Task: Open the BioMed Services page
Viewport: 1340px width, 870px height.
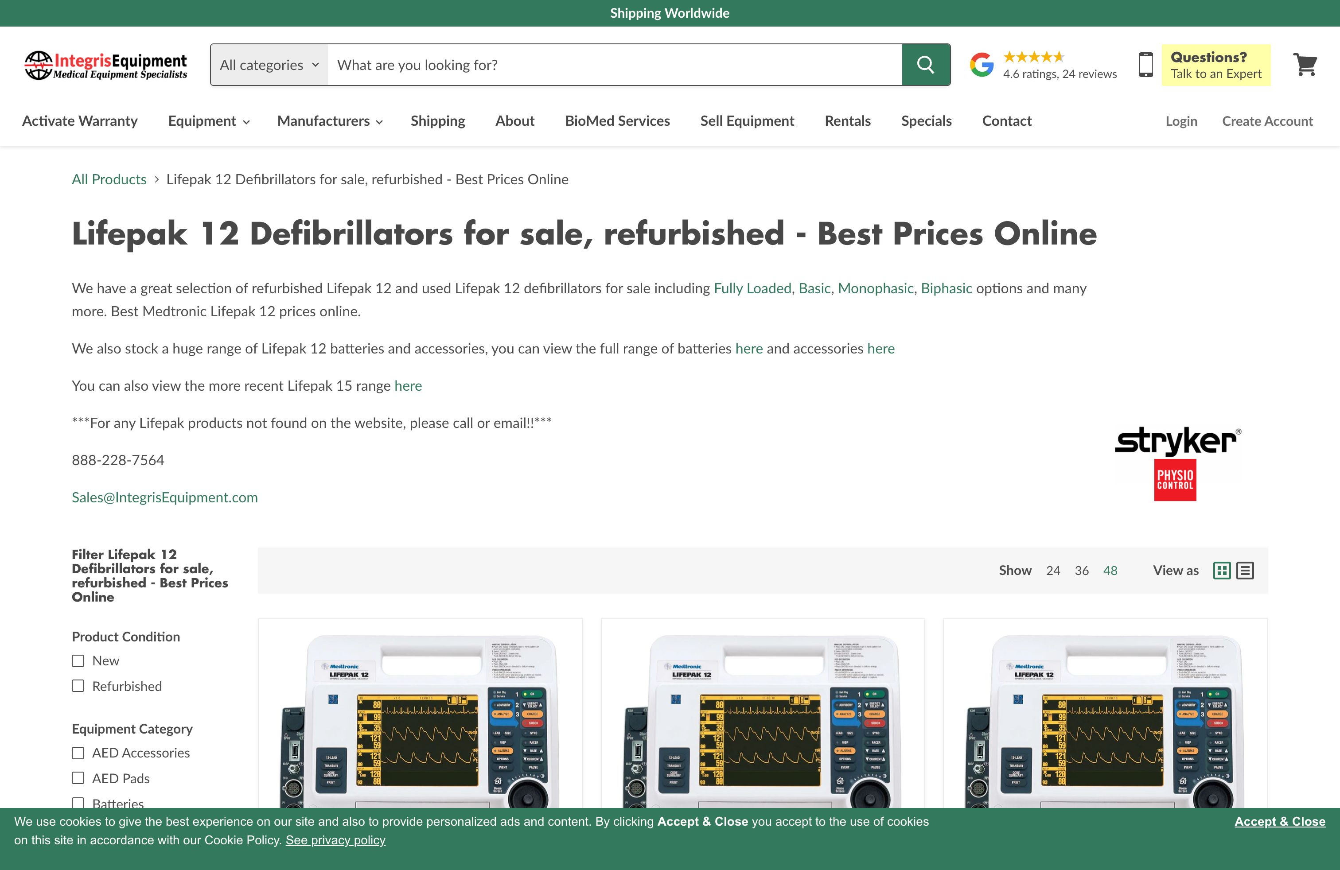Action: tap(617, 121)
